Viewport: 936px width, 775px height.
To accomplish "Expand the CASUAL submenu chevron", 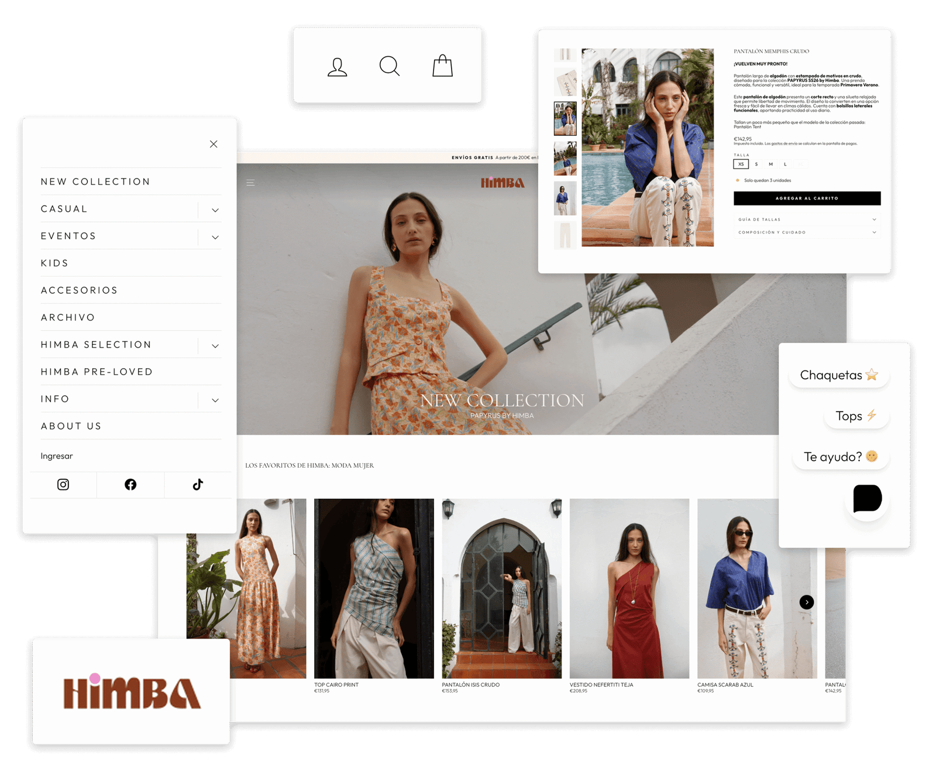I will 215,210.
